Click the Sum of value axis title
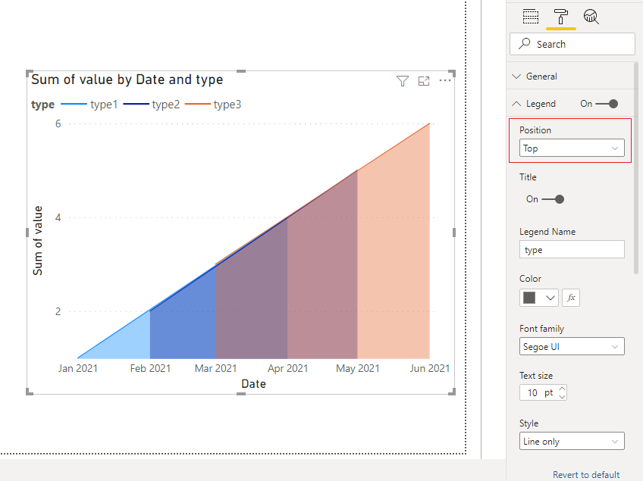643x481 pixels. pos(38,241)
